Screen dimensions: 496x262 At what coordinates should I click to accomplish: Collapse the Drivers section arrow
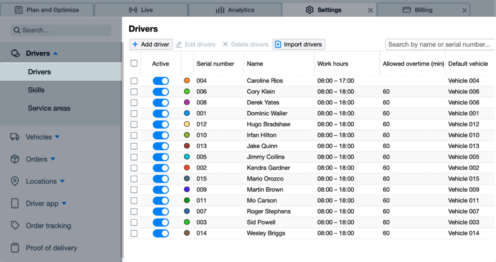pos(56,53)
